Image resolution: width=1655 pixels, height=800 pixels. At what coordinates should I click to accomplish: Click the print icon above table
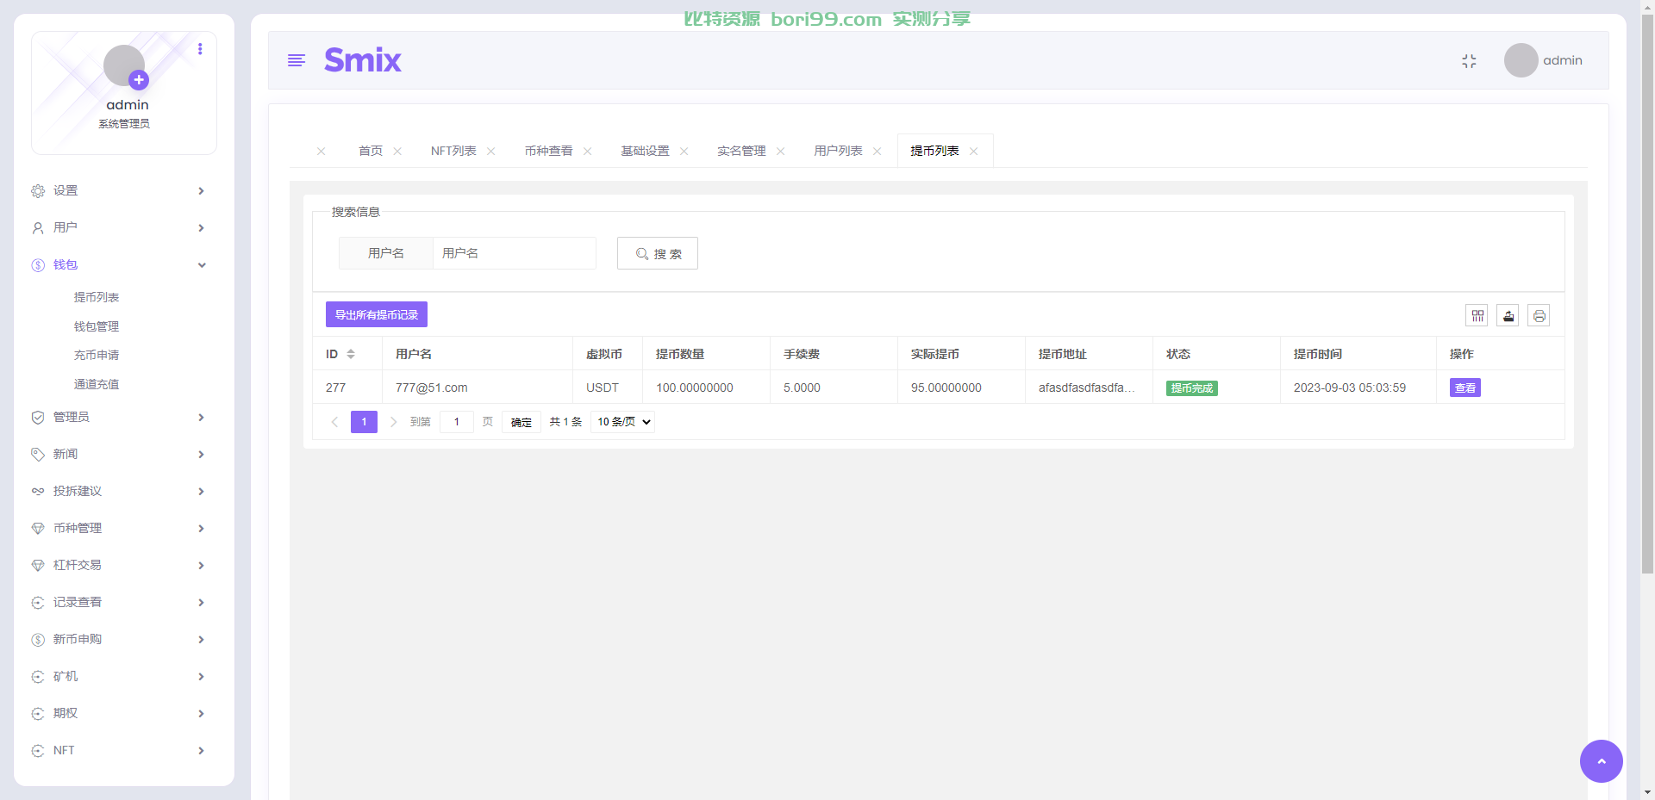[x=1539, y=316]
